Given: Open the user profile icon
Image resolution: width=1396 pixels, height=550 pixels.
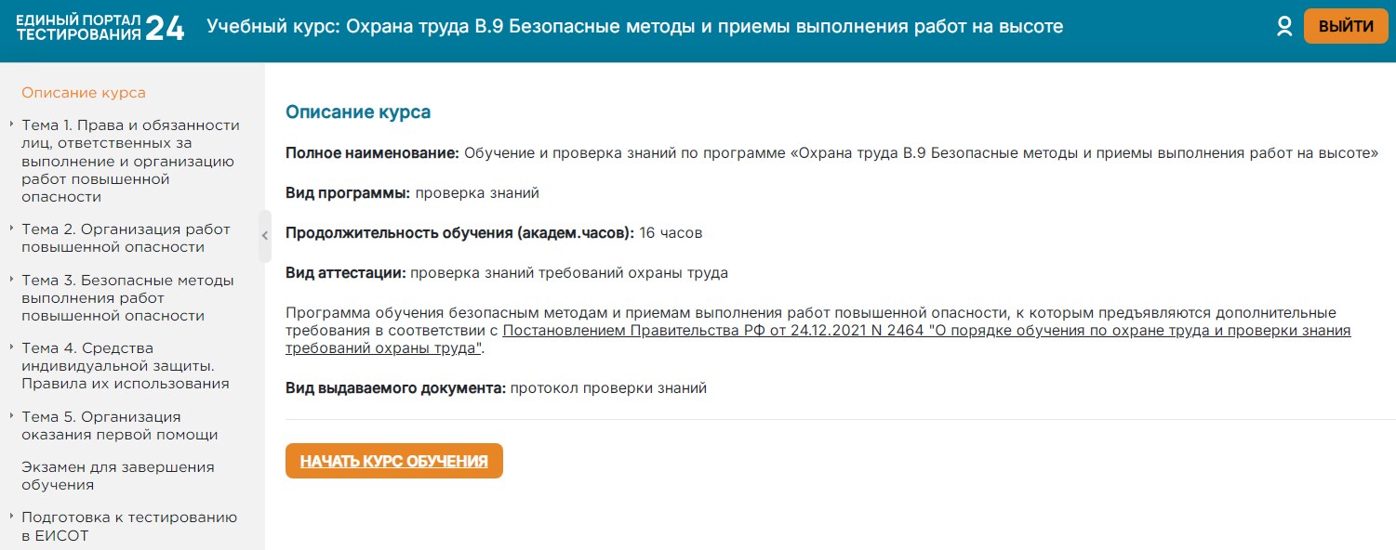Looking at the screenshot, I should click(1284, 26).
